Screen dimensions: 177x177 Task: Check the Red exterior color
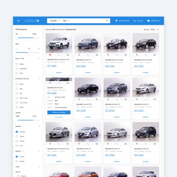(17, 93)
